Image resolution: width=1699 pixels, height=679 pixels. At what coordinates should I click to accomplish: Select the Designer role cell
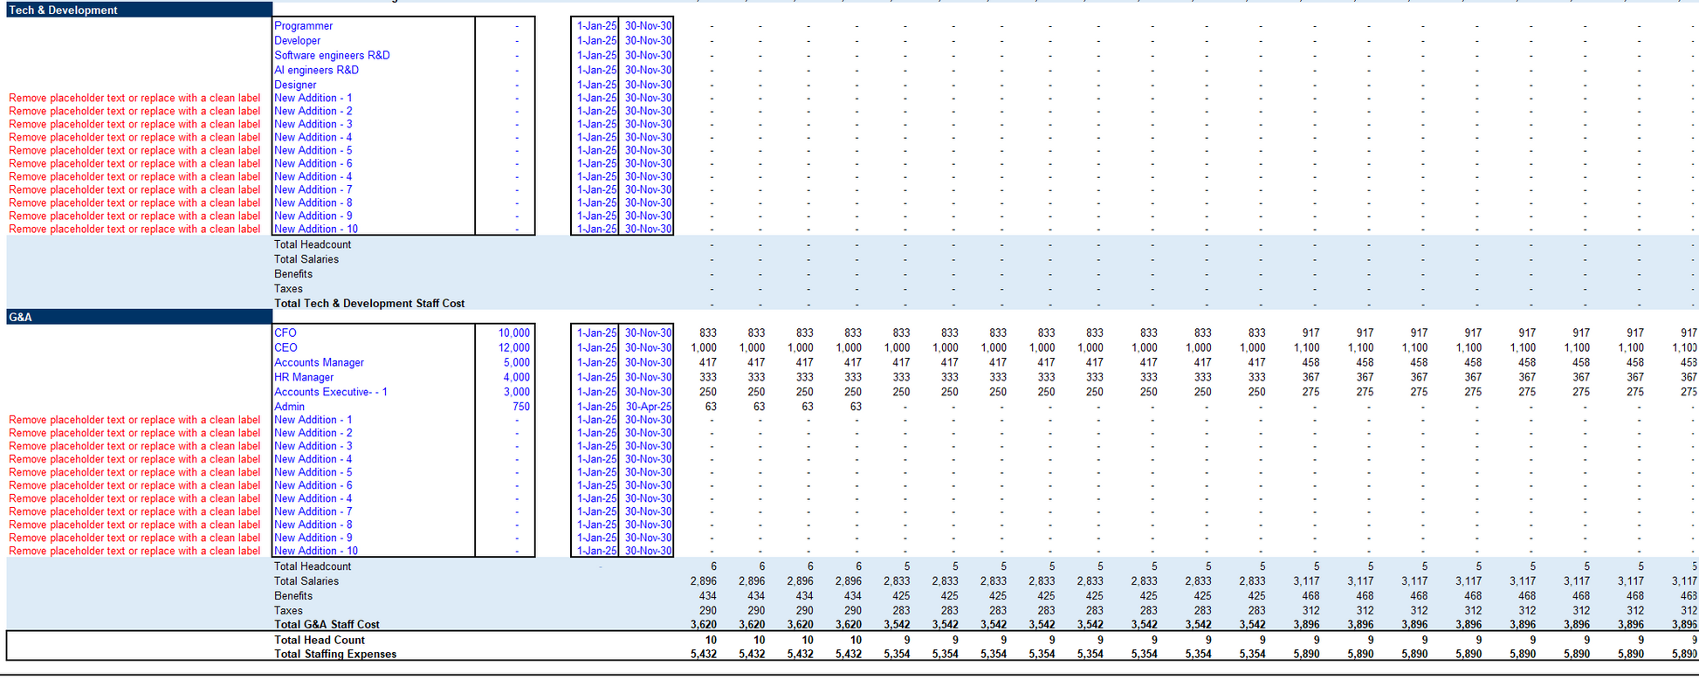[x=295, y=86]
